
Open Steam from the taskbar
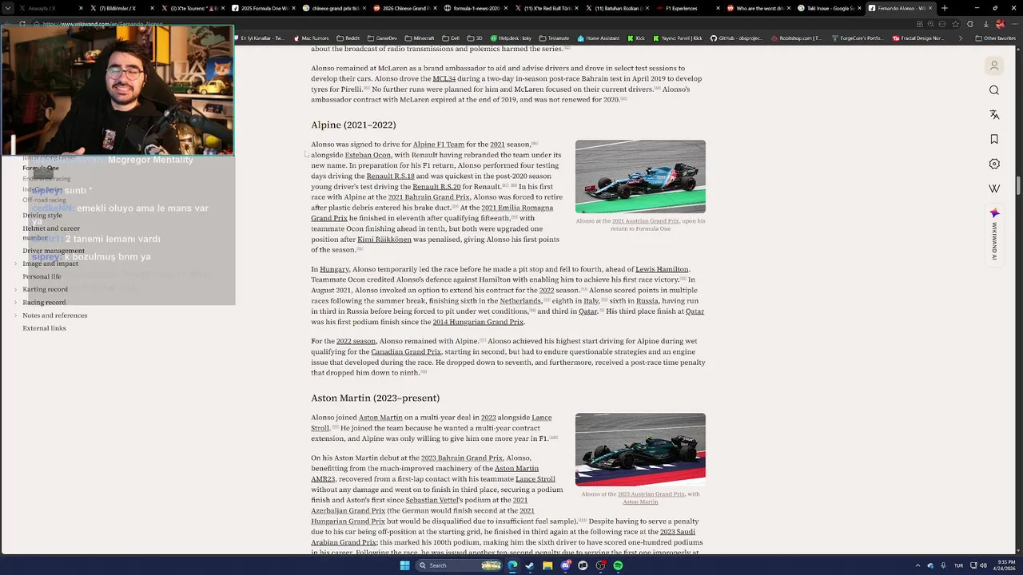pyautogui.click(x=530, y=565)
